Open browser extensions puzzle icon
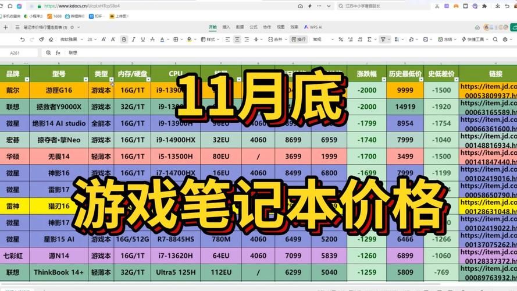The width and height of the screenshot is (517, 291). [x=484, y=6]
